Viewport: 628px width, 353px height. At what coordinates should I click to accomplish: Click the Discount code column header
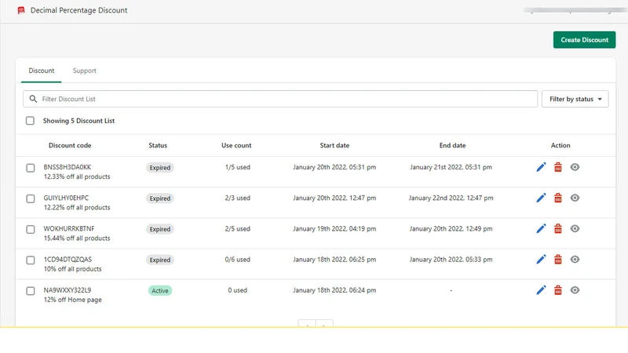tap(70, 146)
